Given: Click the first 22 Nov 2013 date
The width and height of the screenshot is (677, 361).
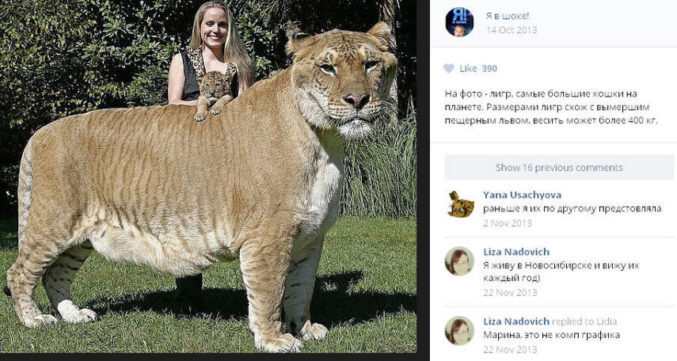Looking at the screenshot, I should (510, 292).
